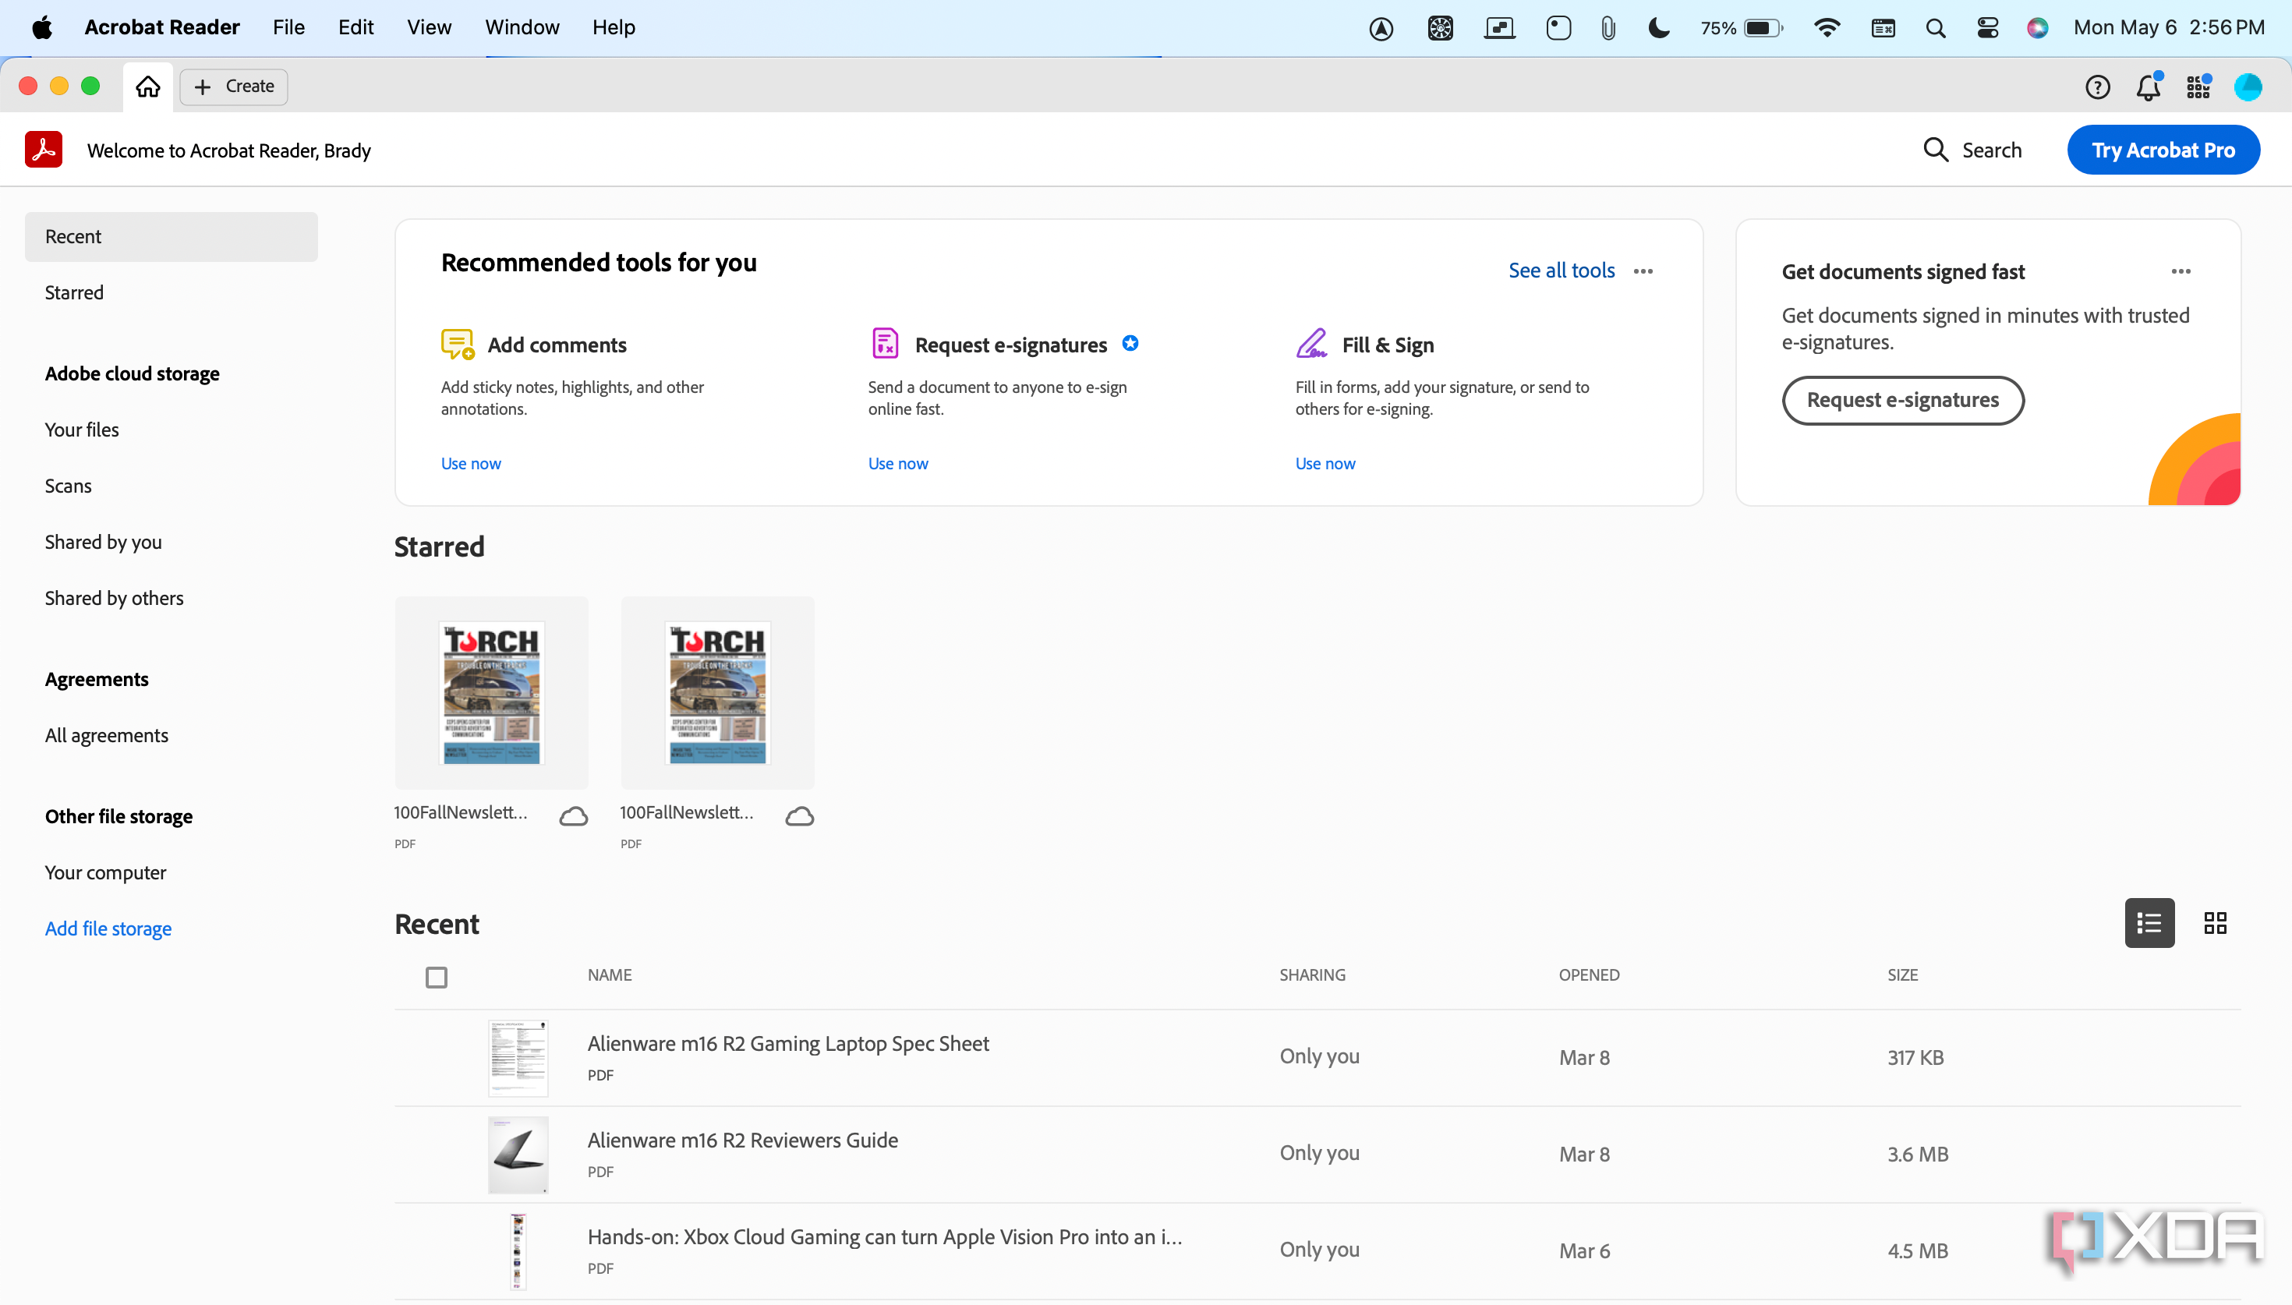
Task: Click the Siri icon in menu bar
Action: (2038, 28)
